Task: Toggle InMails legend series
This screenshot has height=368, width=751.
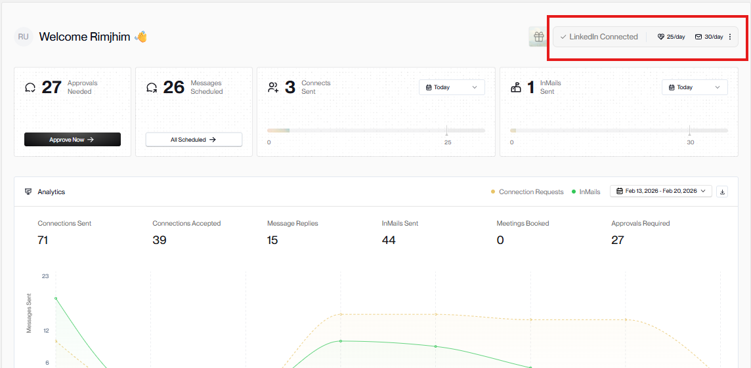Action: 586,192
